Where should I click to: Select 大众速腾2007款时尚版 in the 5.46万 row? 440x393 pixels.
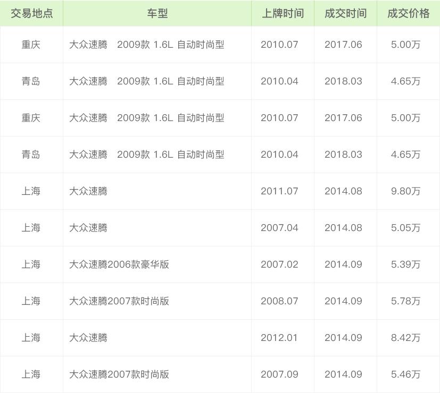point(119,374)
